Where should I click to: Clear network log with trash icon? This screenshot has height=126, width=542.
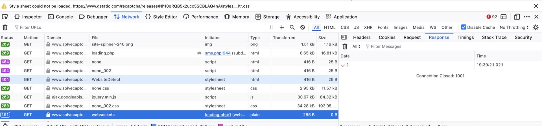coord(5,27)
